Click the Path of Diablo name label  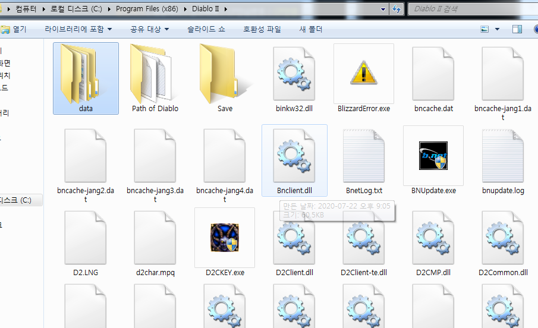click(x=155, y=108)
